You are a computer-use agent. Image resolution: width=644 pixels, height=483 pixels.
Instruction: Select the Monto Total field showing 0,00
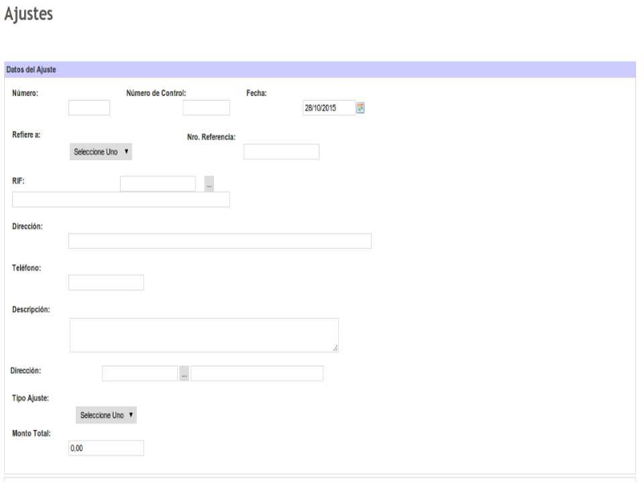click(x=106, y=448)
